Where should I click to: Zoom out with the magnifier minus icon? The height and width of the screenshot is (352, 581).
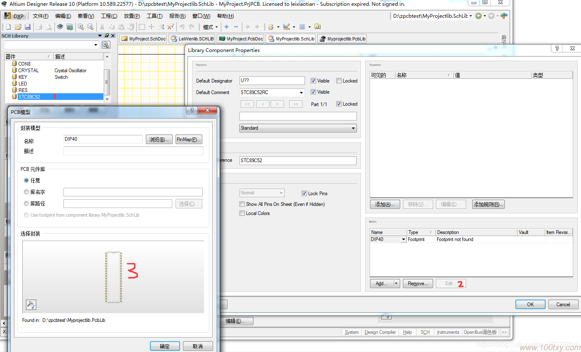click(90, 27)
